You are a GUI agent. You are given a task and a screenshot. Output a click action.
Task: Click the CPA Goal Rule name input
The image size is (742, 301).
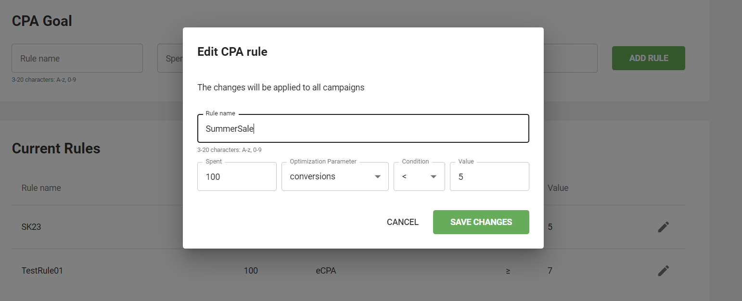[77, 59]
